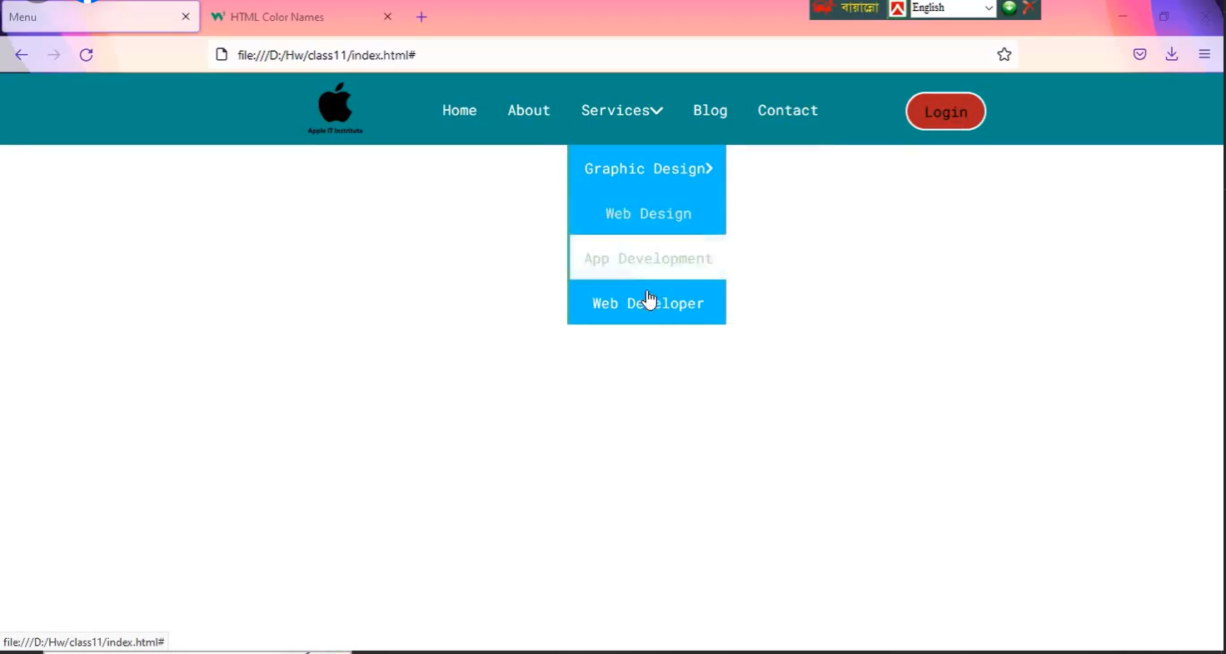Expand the Graphic Design submenu arrow

710,168
